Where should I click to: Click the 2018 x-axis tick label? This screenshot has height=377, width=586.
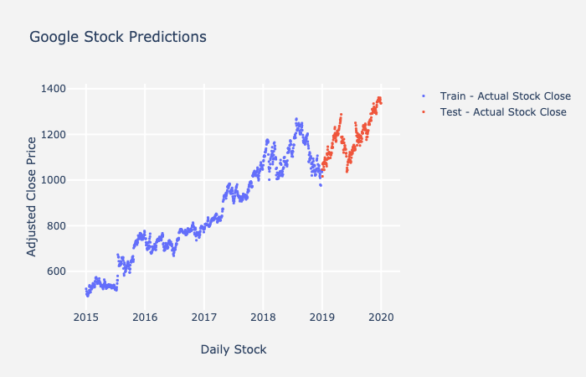point(263,317)
